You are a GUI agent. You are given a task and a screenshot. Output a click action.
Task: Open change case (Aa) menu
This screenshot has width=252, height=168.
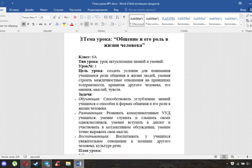click(x=67, y=17)
